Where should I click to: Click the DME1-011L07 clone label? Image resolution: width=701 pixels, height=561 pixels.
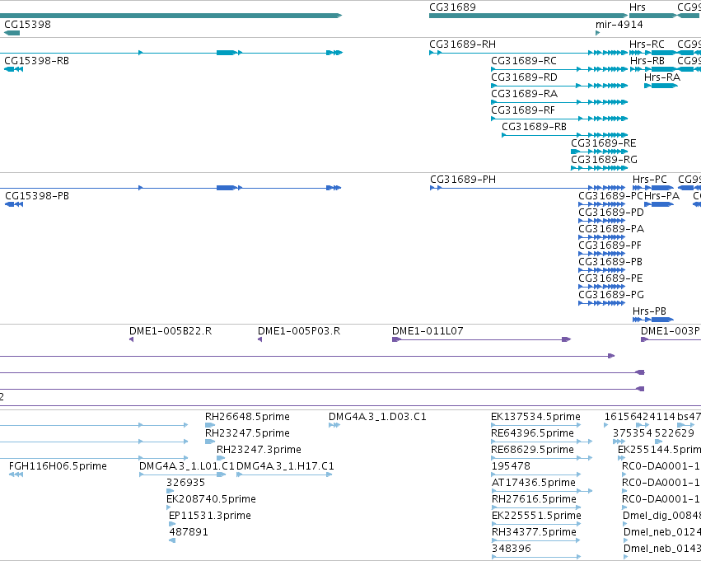point(428,331)
